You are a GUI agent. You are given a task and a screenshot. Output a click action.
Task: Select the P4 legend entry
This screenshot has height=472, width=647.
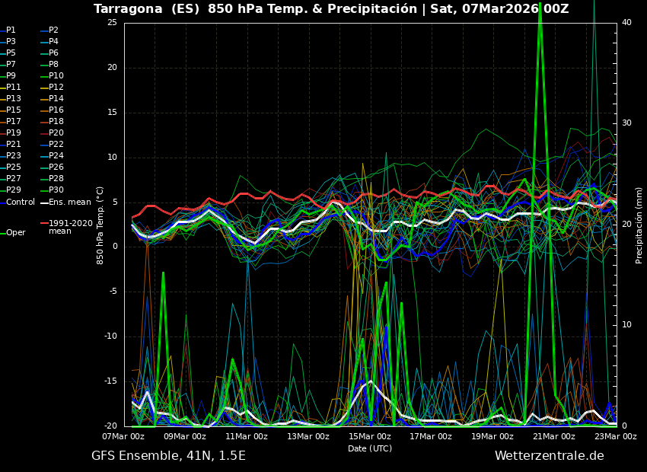point(53,42)
